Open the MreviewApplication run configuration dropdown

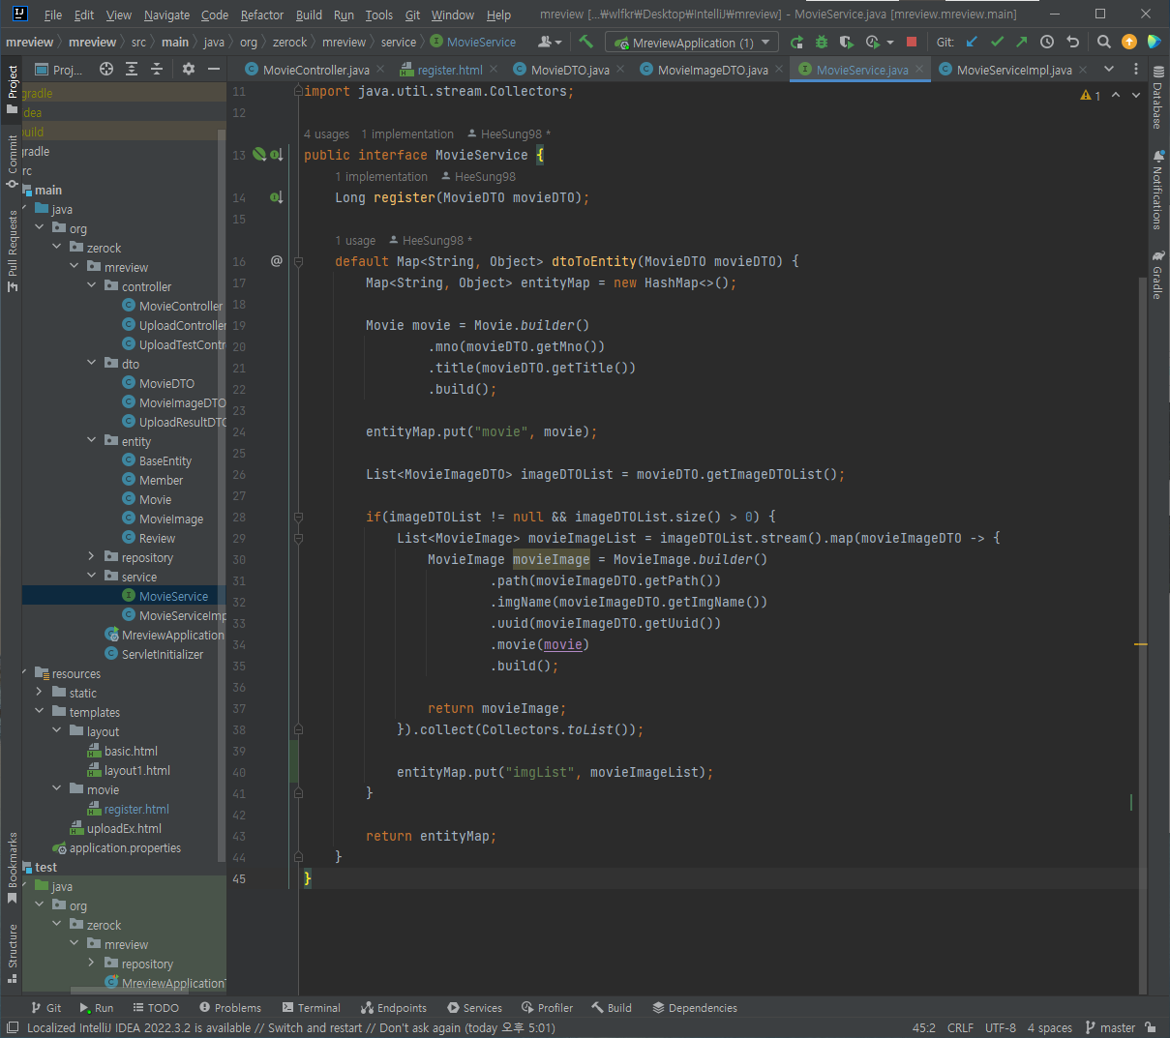click(692, 43)
